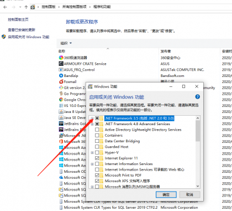Uncheck Microsoft XPS document writer box
The image size is (232, 211).
point(97,181)
